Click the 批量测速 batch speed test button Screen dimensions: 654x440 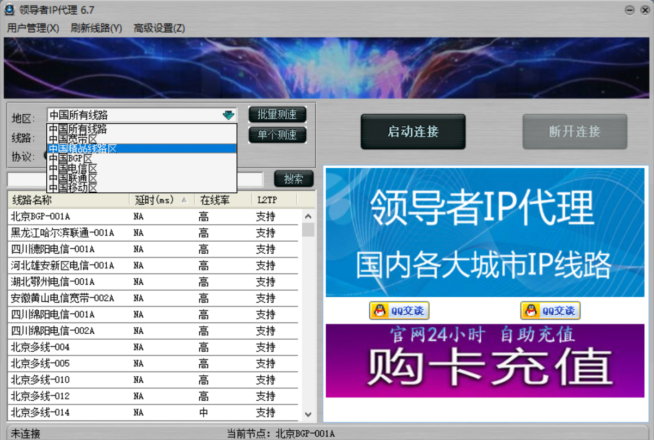coord(277,114)
